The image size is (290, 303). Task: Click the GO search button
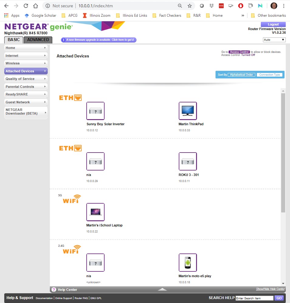pyautogui.click(x=279, y=298)
